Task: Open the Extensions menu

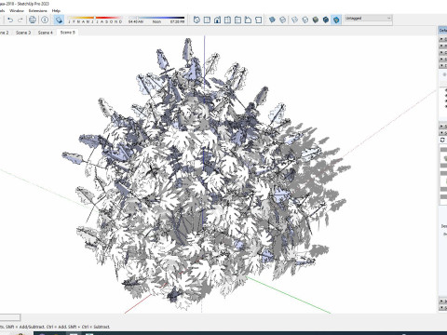Action: point(37,11)
